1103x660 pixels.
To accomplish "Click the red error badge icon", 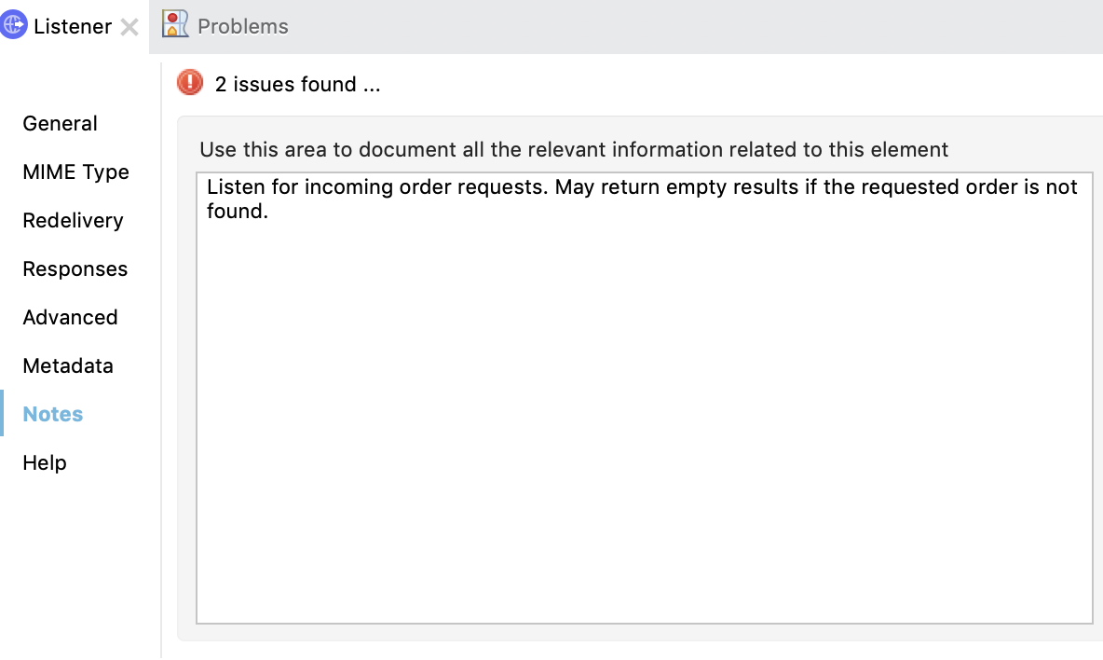I will 188,82.
